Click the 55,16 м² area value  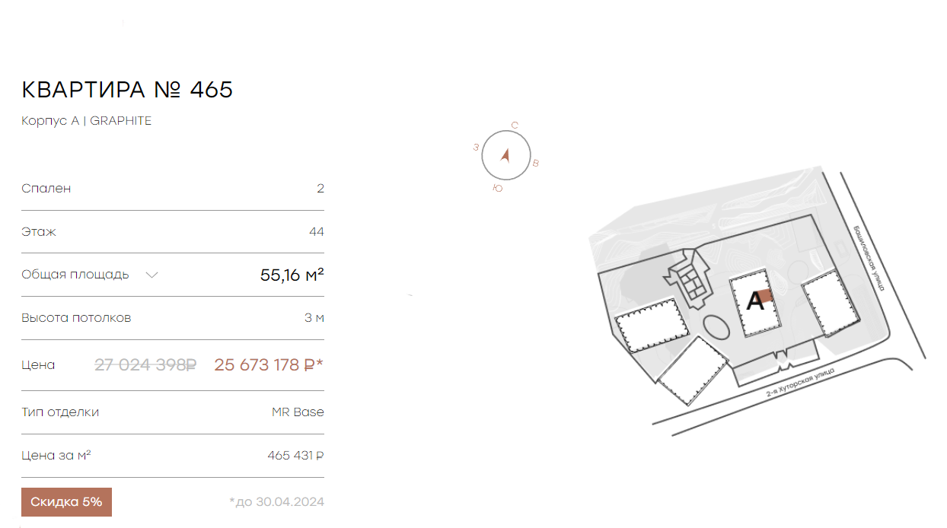click(292, 275)
